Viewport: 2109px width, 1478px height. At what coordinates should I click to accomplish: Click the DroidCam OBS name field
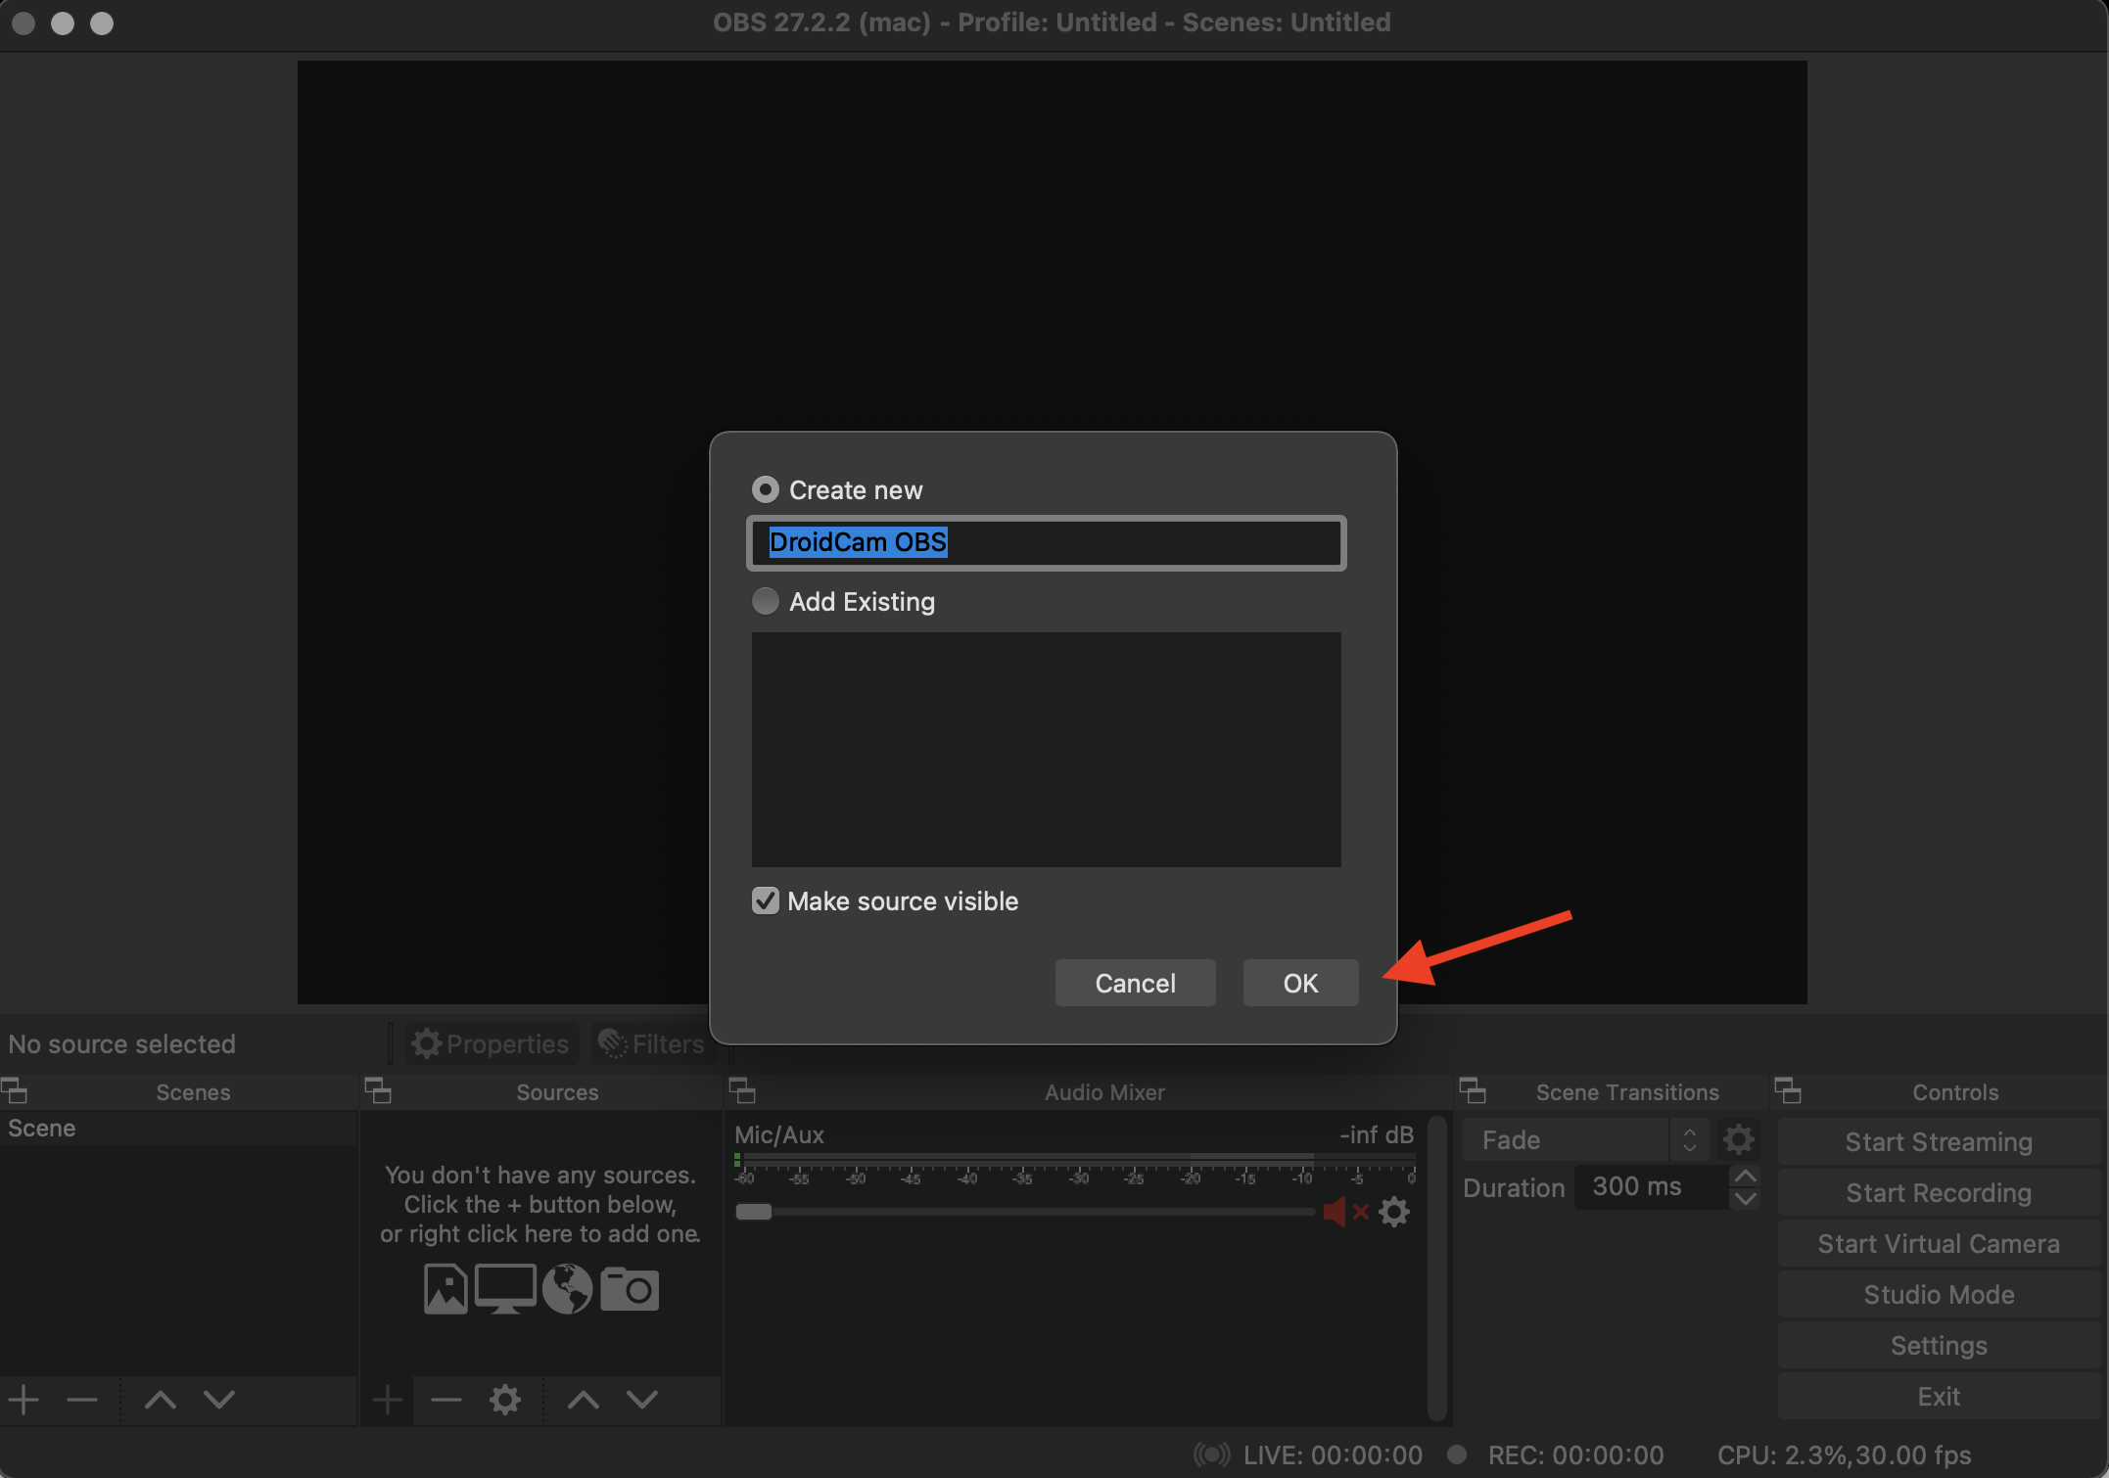point(1046,542)
